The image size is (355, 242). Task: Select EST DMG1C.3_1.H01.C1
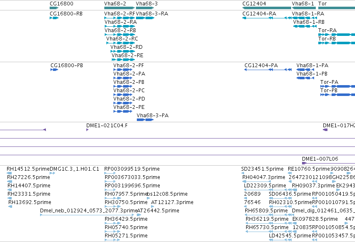(x=74, y=169)
